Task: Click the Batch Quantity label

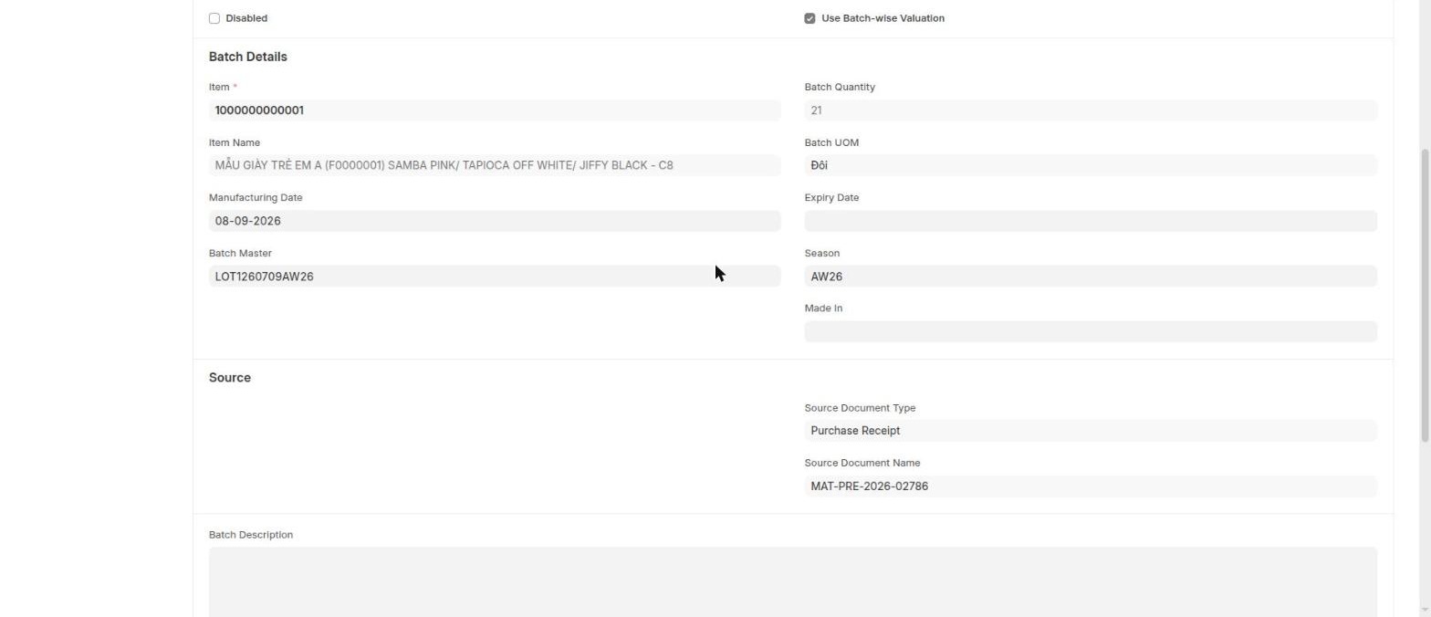Action: pyautogui.click(x=840, y=87)
